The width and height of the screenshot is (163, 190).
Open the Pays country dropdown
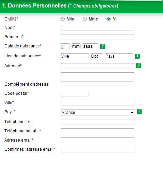pos(98,113)
